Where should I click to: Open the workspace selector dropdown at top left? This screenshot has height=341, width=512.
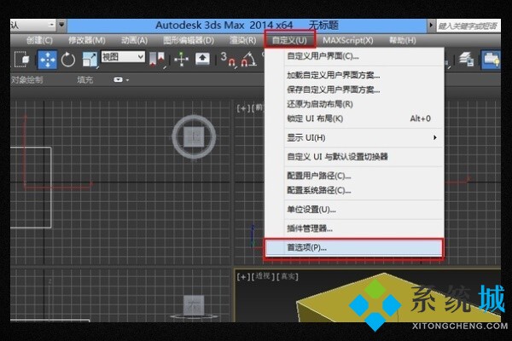(x=32, y=25)
